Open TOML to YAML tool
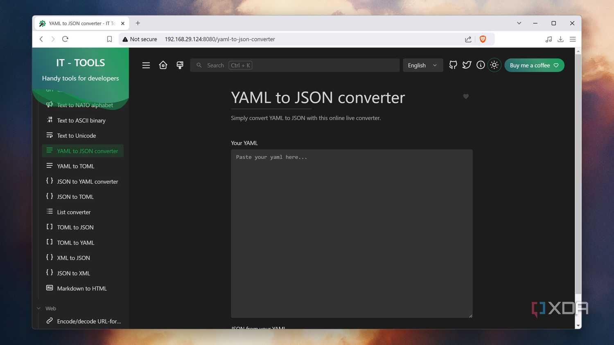 click(x=83, y=243)
